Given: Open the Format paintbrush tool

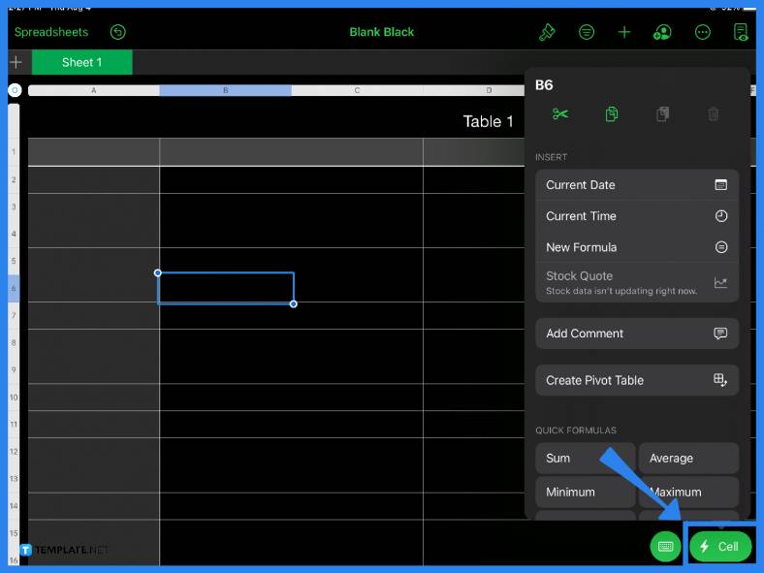Looking at the screenshot, I should coord(547,32).
